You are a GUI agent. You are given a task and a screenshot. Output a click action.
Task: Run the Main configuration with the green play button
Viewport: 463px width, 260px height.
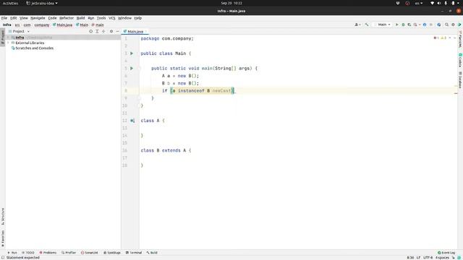(x=397, y=25)
